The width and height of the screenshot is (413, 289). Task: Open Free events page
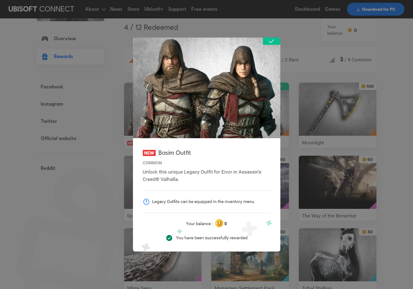(204, 9)
